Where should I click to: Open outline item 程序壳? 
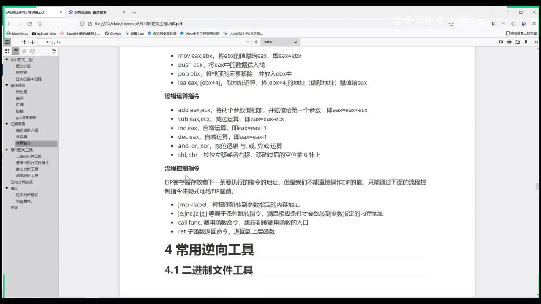[x=22, y=73]
